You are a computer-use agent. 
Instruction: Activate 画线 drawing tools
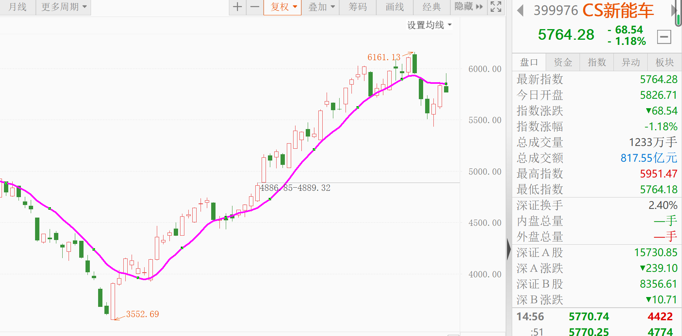395,7
